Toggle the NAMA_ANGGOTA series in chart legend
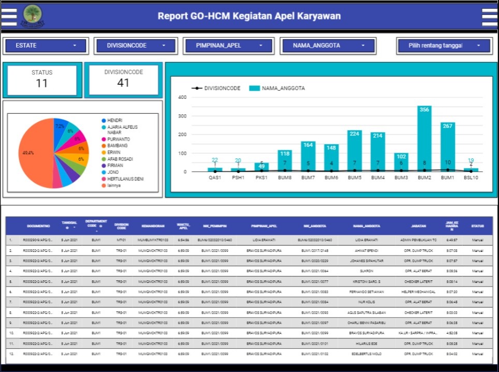The width and height of the screenshot is (499, 372). point(277,88)
